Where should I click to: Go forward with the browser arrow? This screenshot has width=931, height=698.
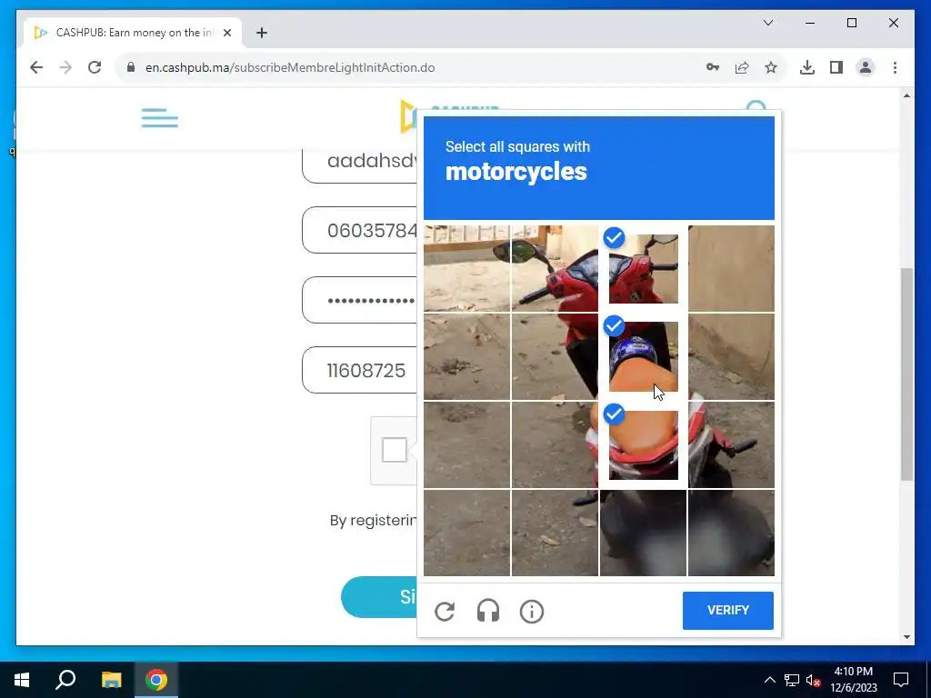[x=65, y=67]
